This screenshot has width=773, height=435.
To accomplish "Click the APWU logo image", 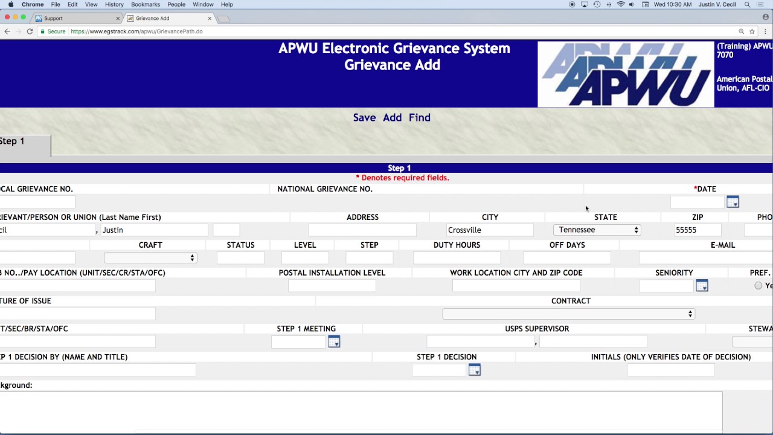I will click(626, 74).
